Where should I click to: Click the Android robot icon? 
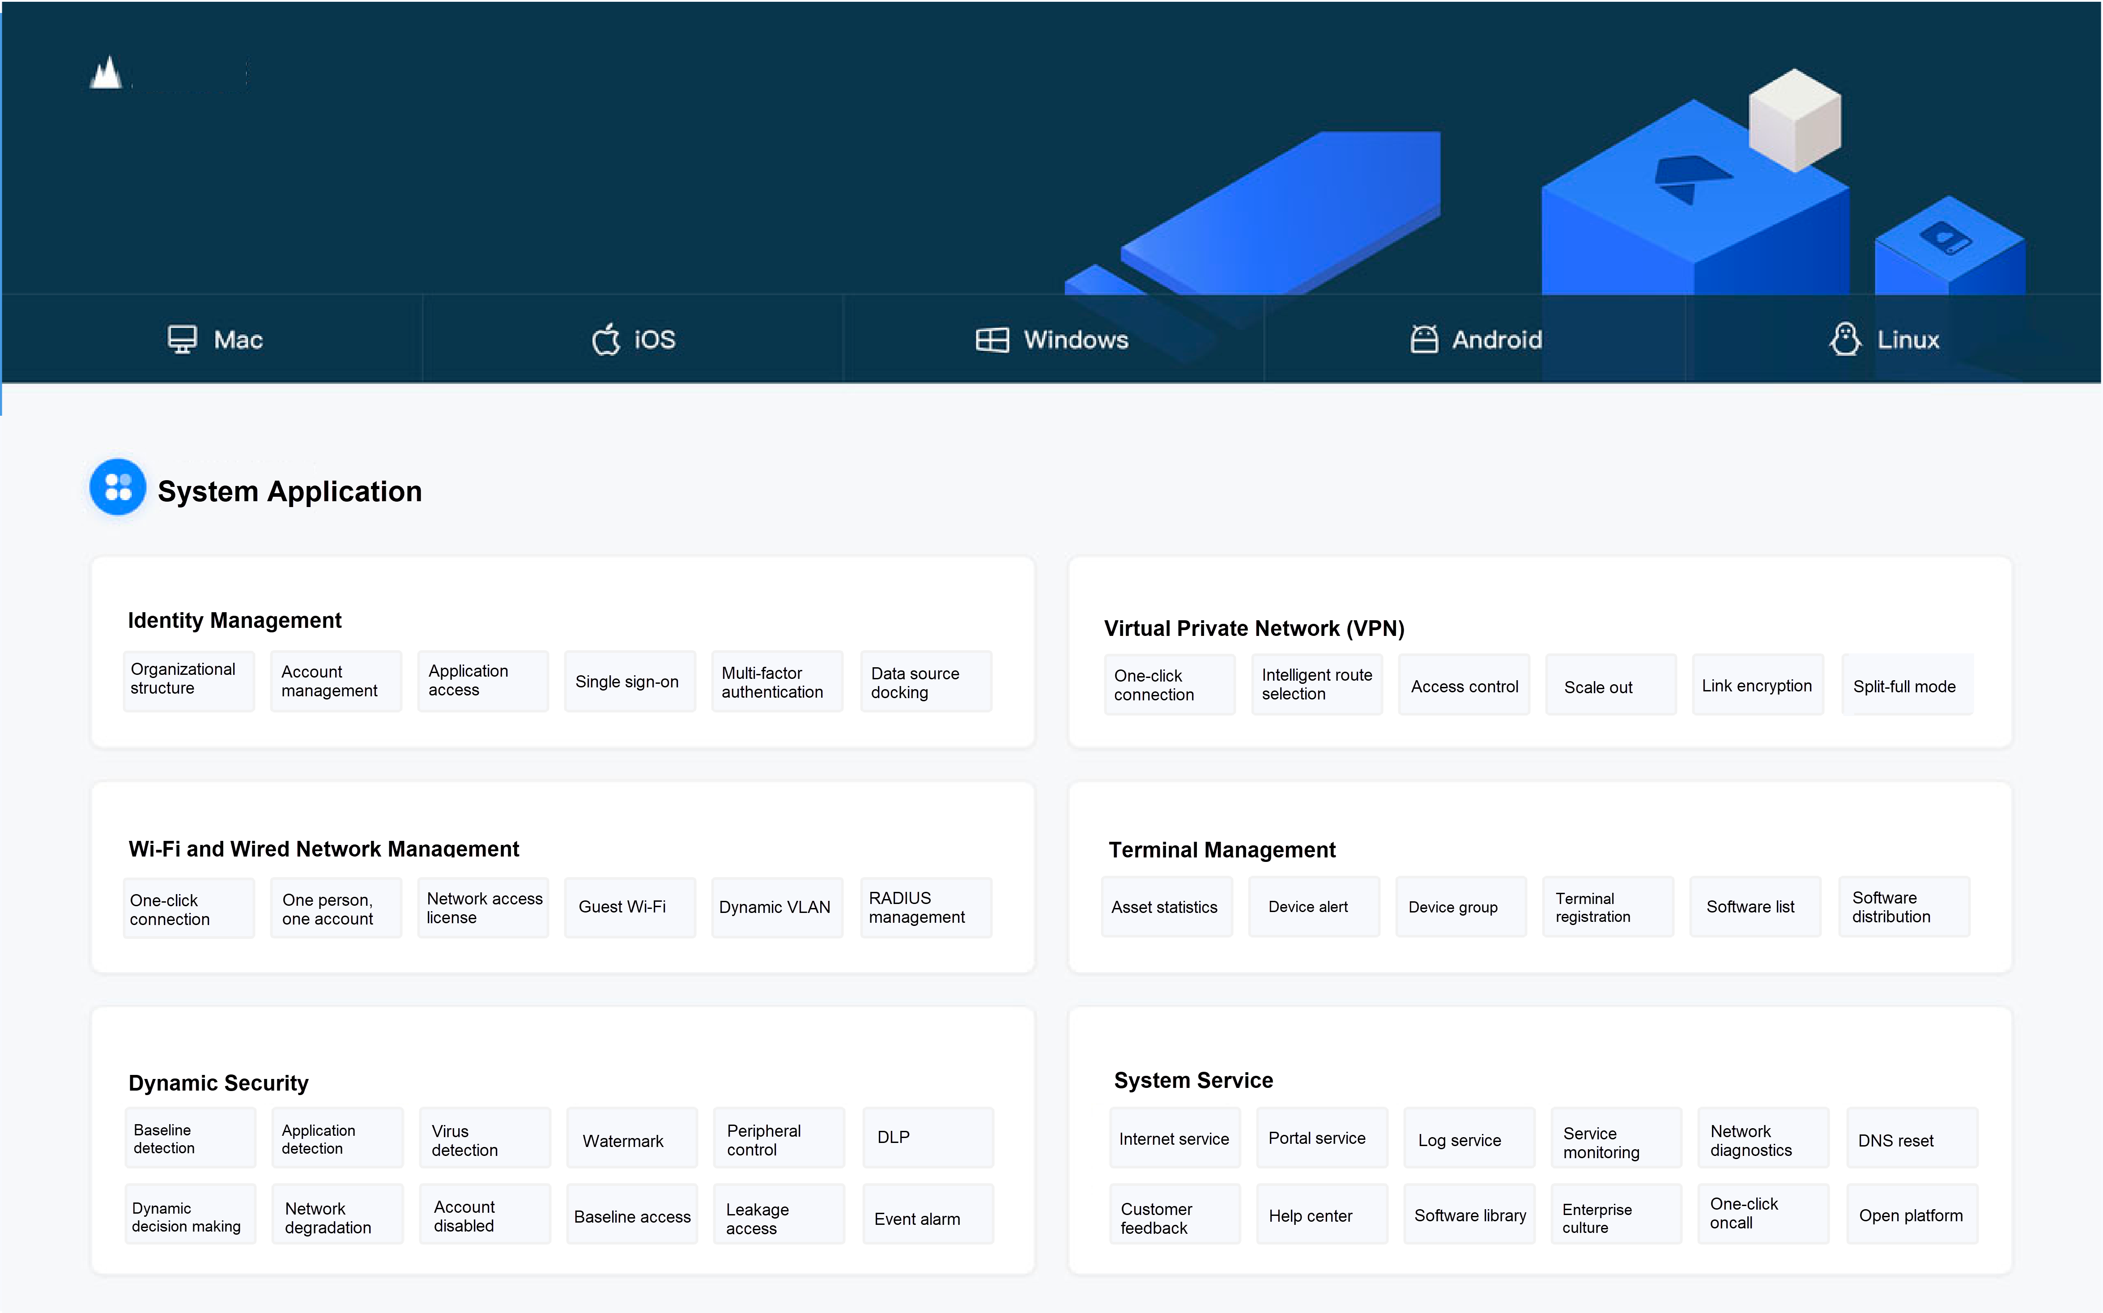[x=1424, y=340]
